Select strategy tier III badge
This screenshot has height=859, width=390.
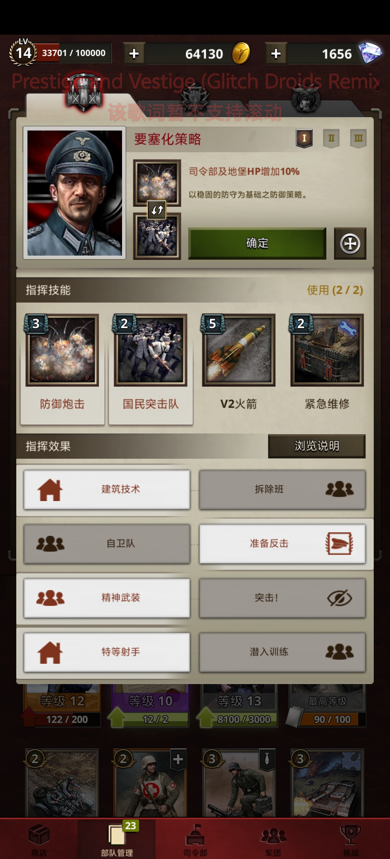tap(358, 138)
